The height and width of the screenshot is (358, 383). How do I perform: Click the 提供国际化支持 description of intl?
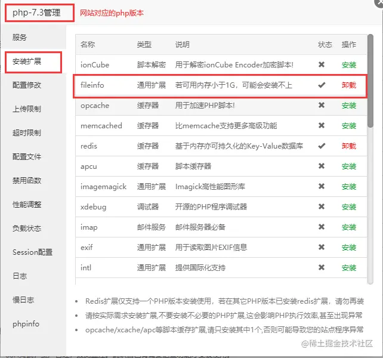click(200, 268)
